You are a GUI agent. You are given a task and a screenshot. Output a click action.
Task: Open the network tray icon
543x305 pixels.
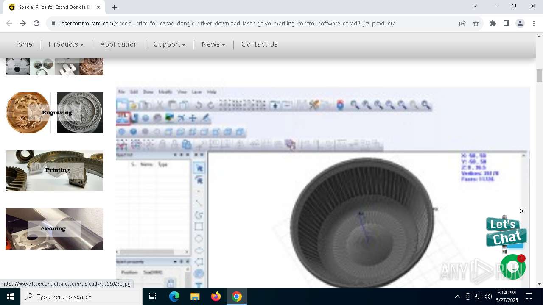coord(478,297)
